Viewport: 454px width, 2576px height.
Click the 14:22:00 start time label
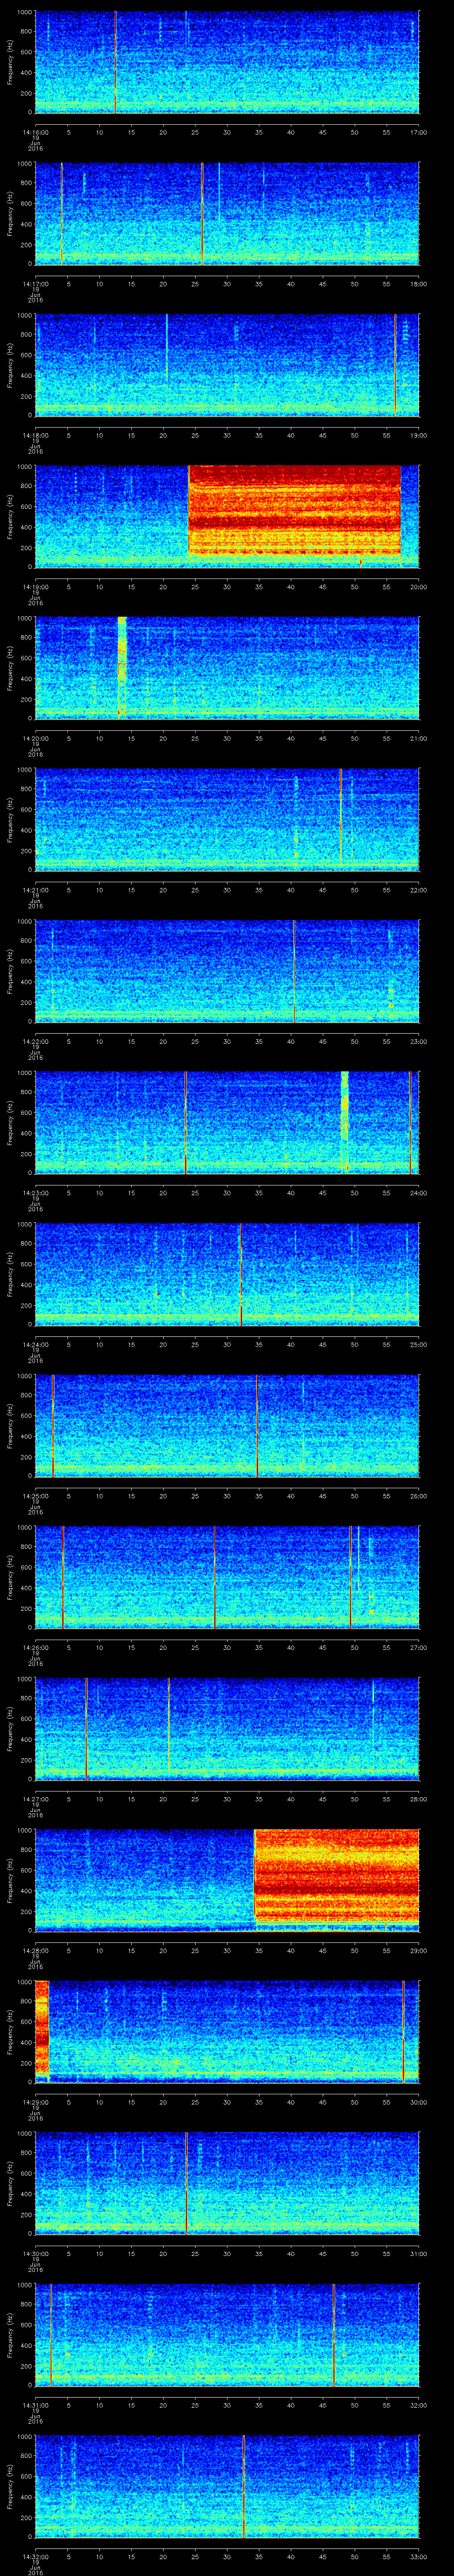coord(36,1041)
